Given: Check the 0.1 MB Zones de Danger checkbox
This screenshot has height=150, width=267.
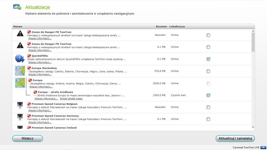Looking at the screenshot, I should 208,47.
